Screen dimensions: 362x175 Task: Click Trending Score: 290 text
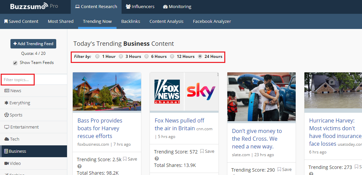point(253,170)
